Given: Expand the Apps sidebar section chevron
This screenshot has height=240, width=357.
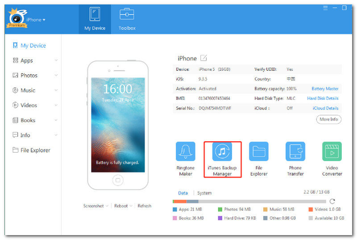Looking at the screenshot, I should coord(56,60).
